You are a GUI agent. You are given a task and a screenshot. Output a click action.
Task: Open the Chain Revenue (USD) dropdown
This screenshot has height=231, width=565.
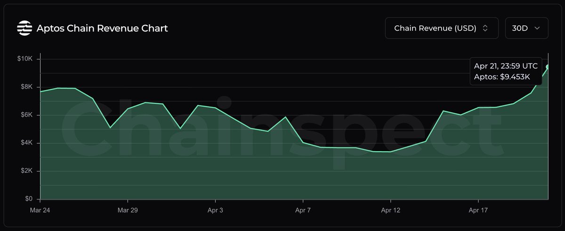coord(441,29)
